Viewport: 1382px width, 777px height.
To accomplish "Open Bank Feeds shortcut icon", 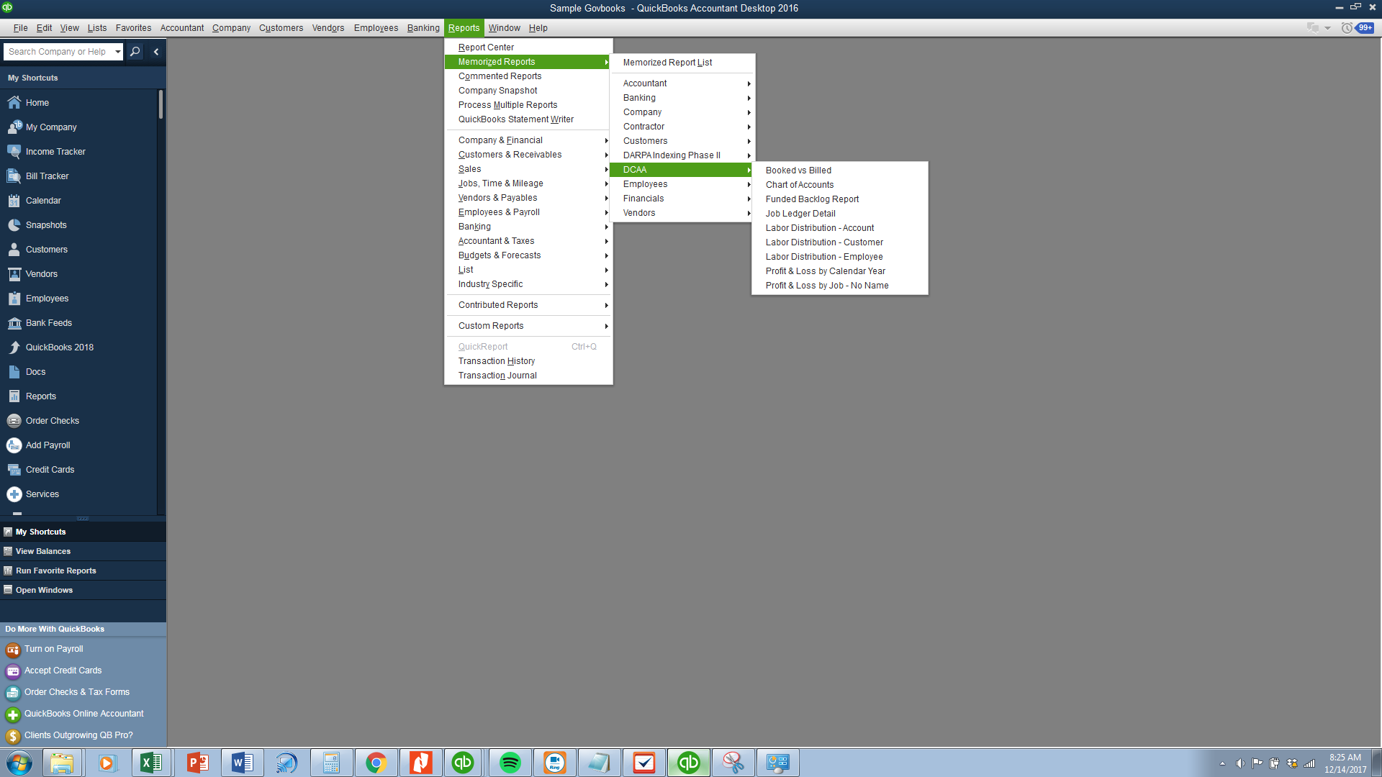I will click(x=14, y=323).
